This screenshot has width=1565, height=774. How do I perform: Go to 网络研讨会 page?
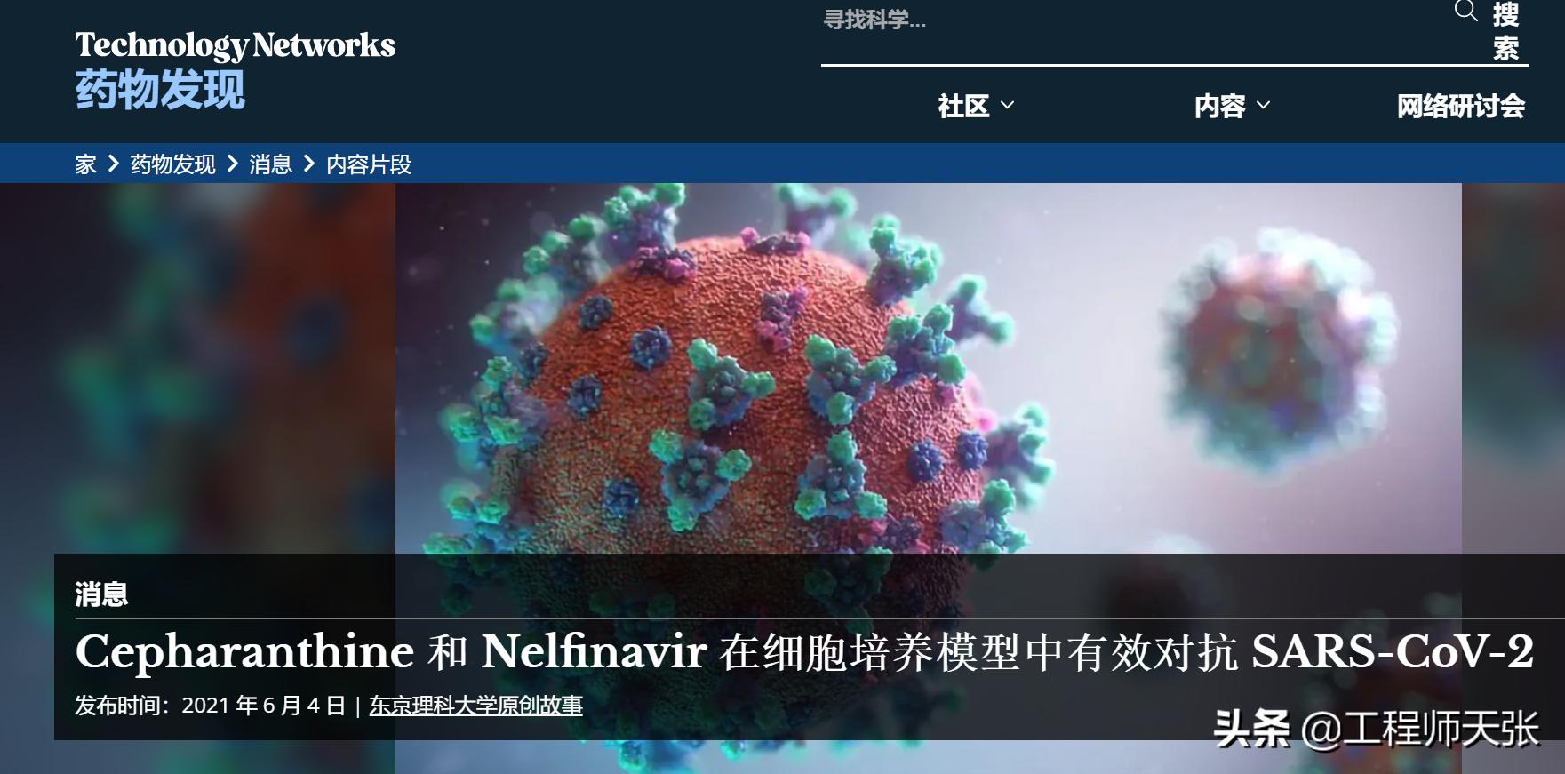coord(1461,107)
